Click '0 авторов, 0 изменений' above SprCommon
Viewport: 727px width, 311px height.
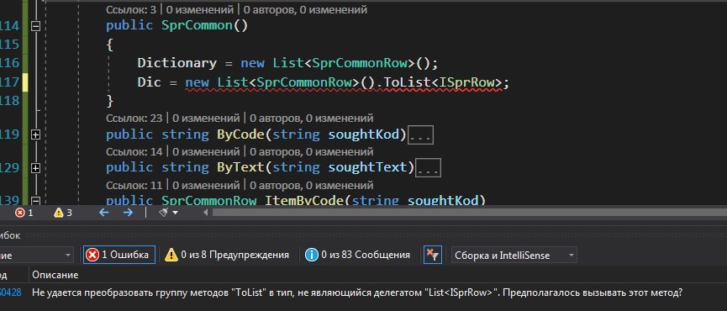click(x=305, y=9)
